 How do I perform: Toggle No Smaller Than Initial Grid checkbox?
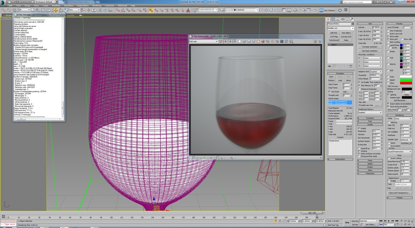point(359,82)
